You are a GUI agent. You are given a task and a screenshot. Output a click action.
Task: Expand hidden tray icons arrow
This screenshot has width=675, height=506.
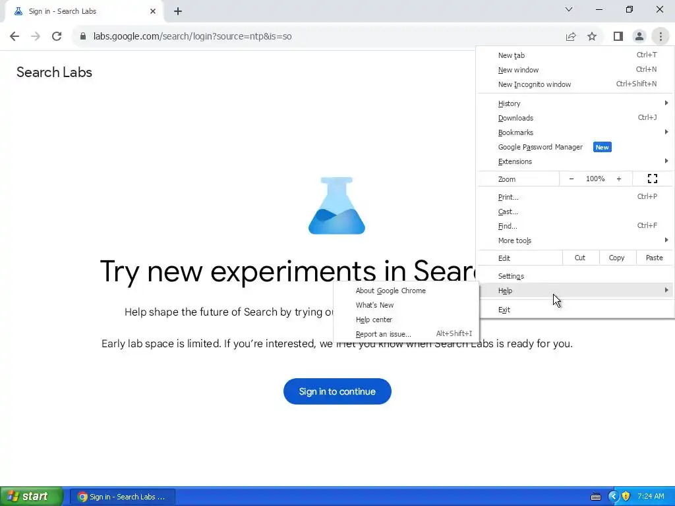coord(614,497)
